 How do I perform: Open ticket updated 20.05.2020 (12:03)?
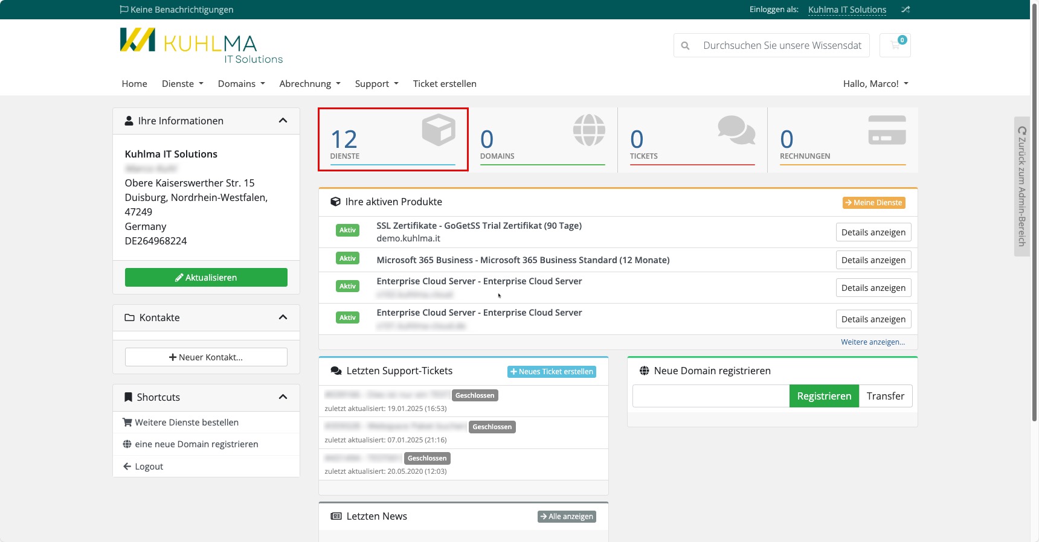coord(463,464)
